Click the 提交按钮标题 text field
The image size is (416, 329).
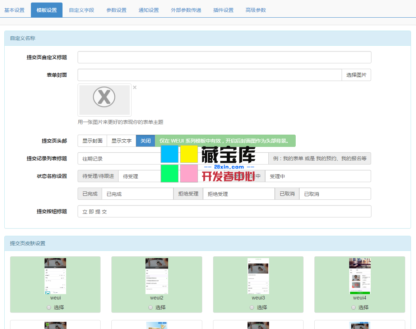[224, 211]
